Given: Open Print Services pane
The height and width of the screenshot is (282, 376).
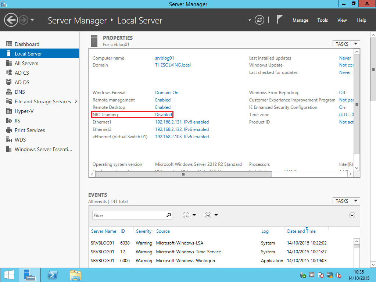Looking at the screenshot, I should (x=29, y=130).
